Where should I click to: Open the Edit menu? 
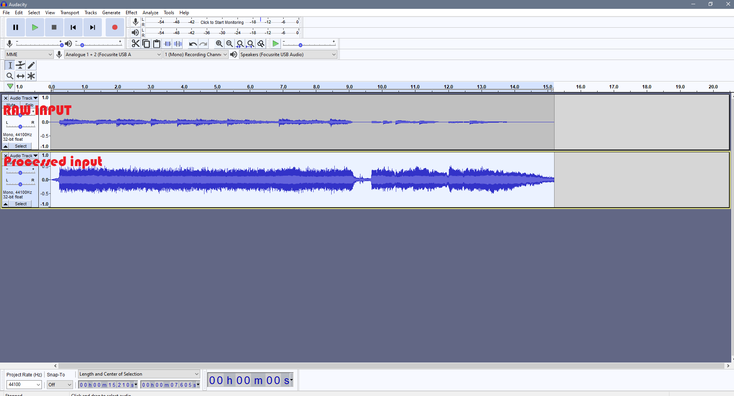point(19,13)
